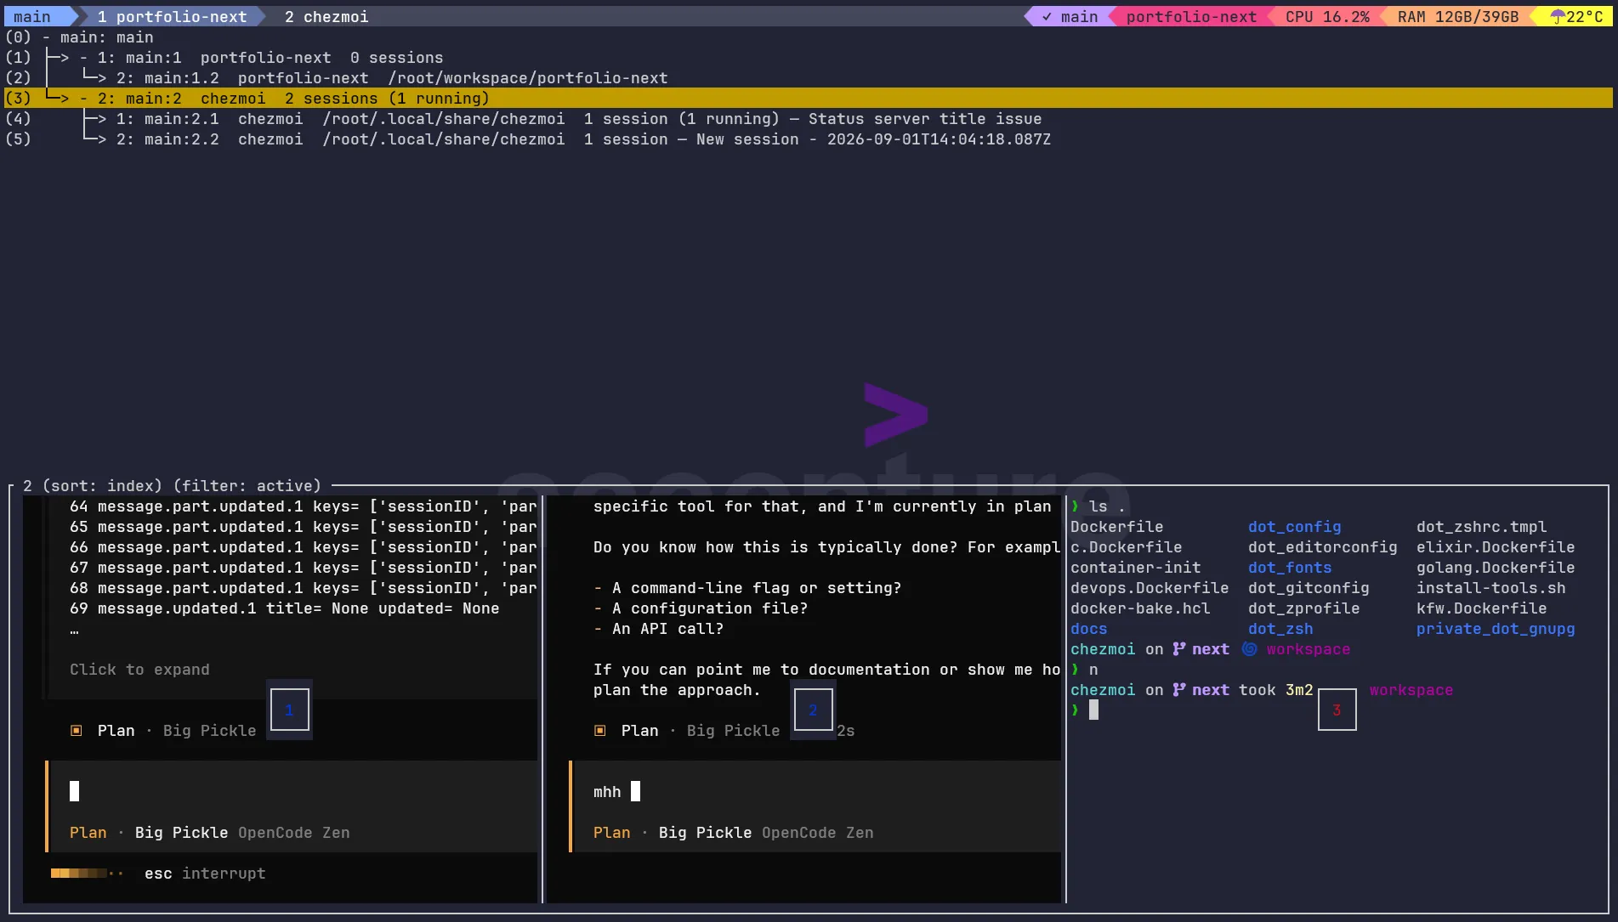This screenshot has width=1618, height=922.
Task: Click the orange Plan square icon in middle pane
Action: pyautogui.click(x=599, y=731)
